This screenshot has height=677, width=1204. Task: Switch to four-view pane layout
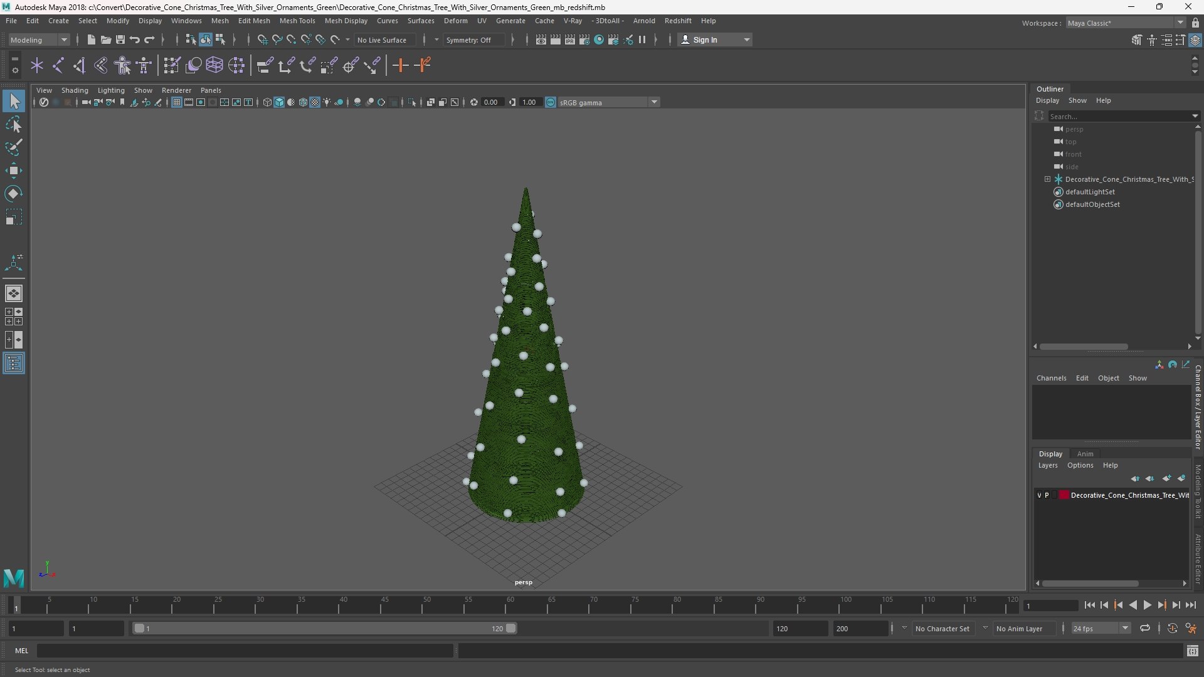14,317
